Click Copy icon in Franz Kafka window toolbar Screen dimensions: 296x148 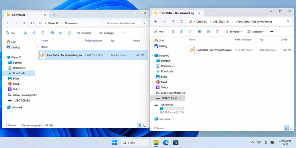point(182,32)
